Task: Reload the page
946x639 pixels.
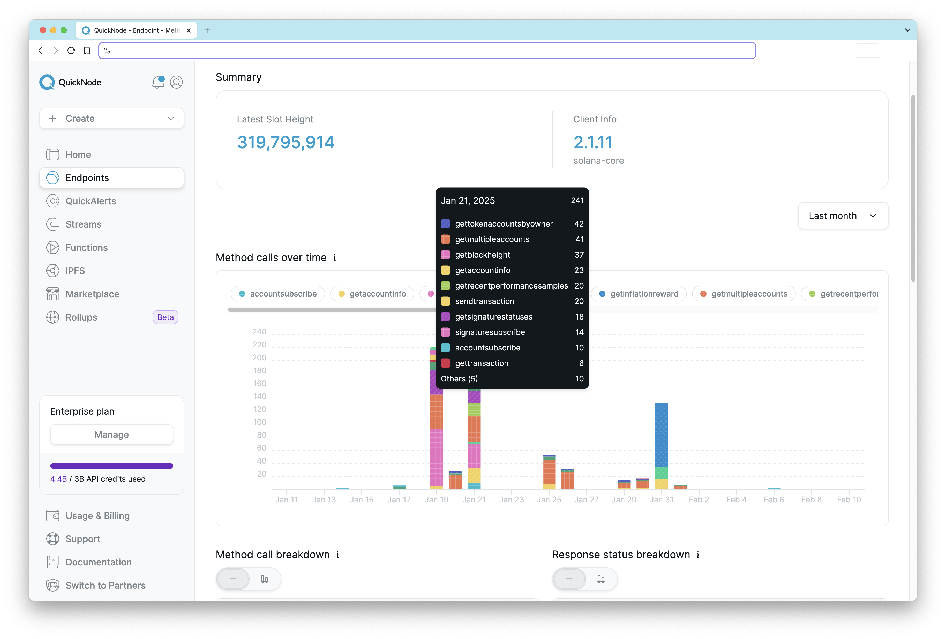Action: point(71,50)
